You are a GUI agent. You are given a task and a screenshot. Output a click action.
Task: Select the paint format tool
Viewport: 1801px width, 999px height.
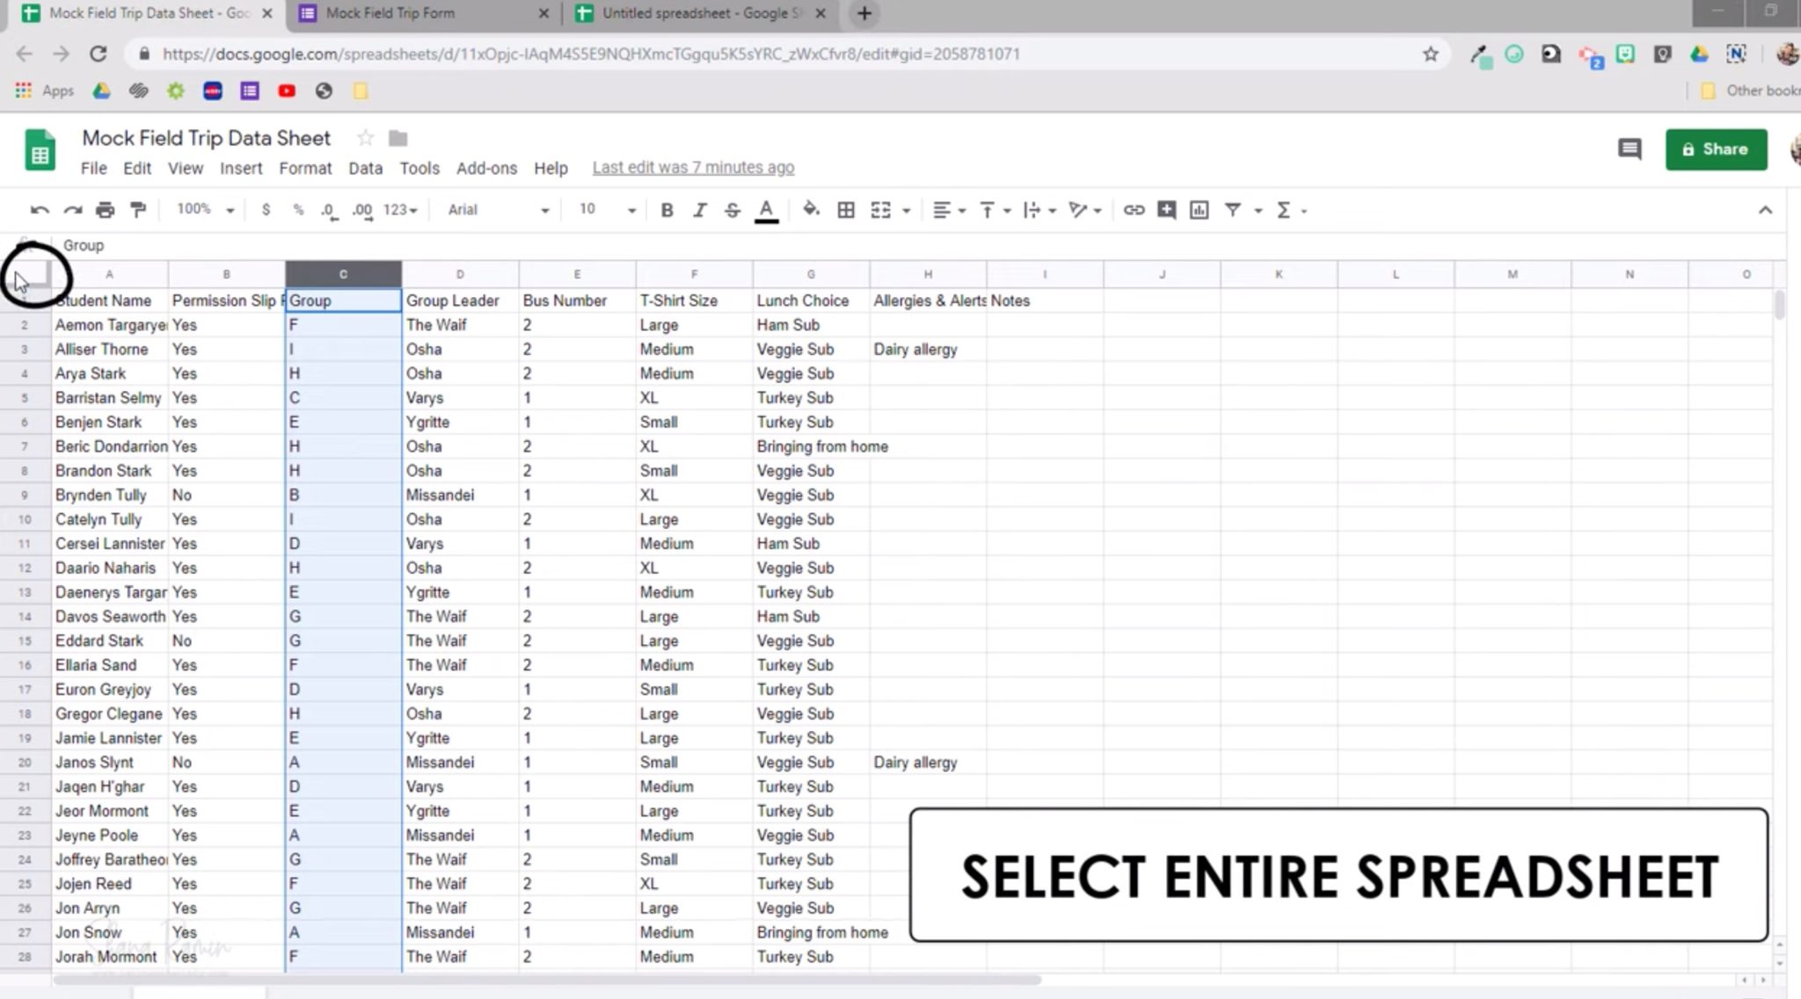point(137,210)
